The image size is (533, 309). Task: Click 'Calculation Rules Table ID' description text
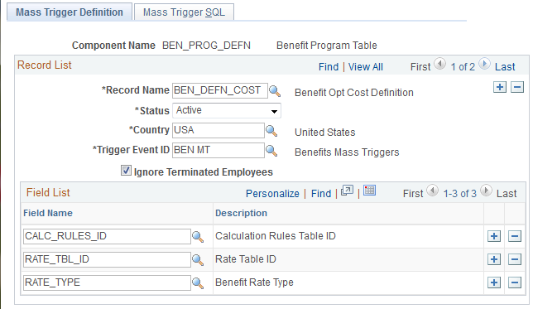(276, 236)
